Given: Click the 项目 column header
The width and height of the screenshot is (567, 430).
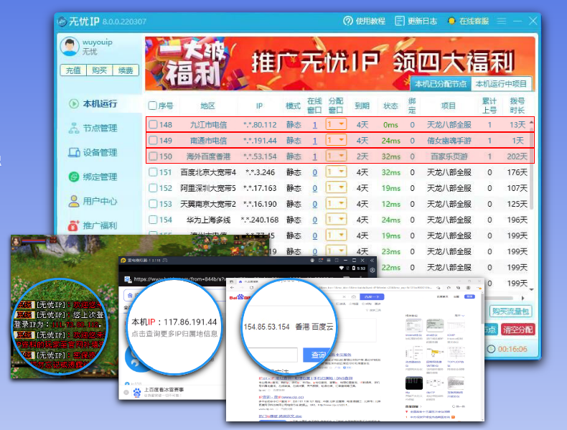Looking at the screenshot, I should pyautogui.click(x=449, y=106).
